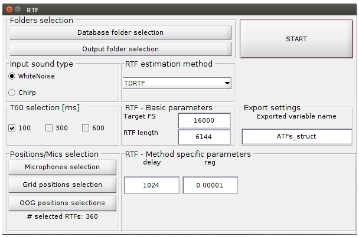Click the Exported variable name field

coord(297,136)
